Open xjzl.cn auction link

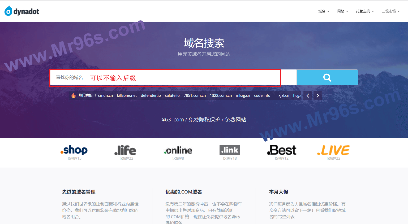tap(284, 95)
